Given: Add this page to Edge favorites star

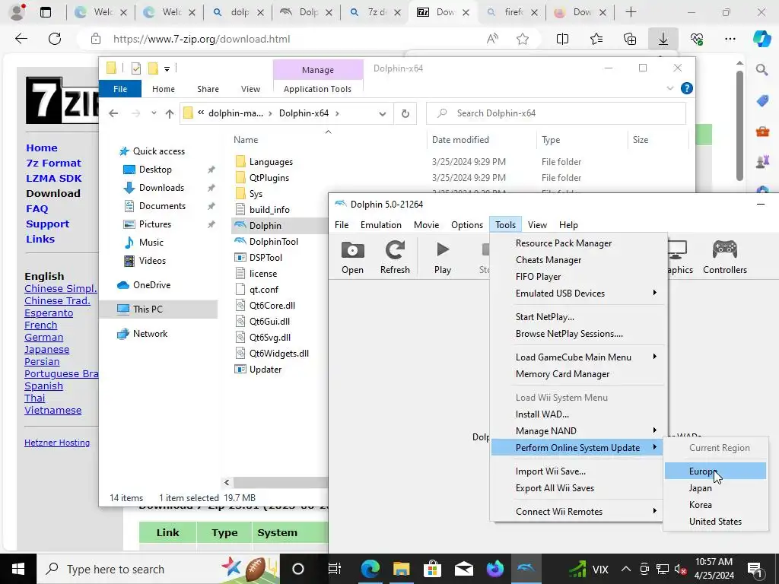Looking at the screenshot, I should point(522,39).
